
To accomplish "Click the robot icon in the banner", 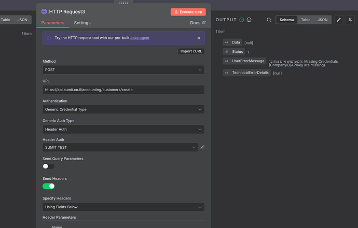I will [49, 38].
